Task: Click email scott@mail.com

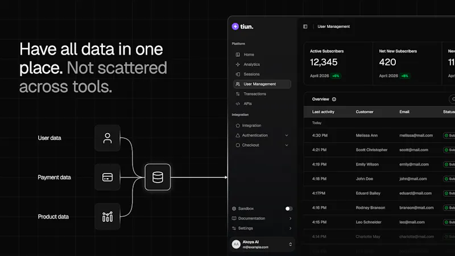Action: 413,150
